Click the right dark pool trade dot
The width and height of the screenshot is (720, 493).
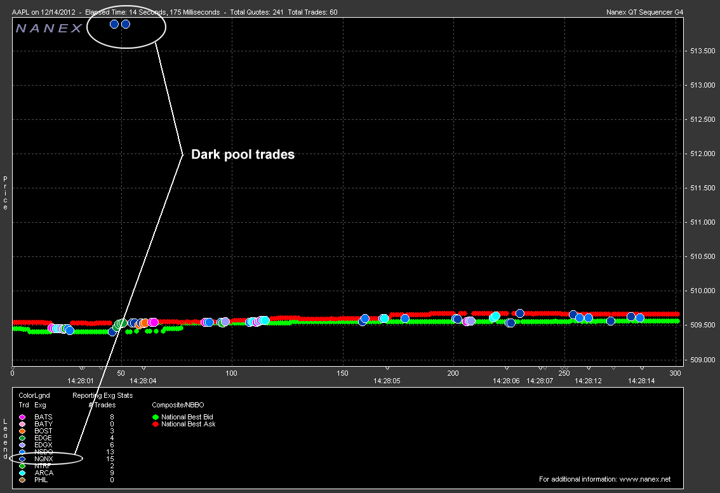[125, 24]
